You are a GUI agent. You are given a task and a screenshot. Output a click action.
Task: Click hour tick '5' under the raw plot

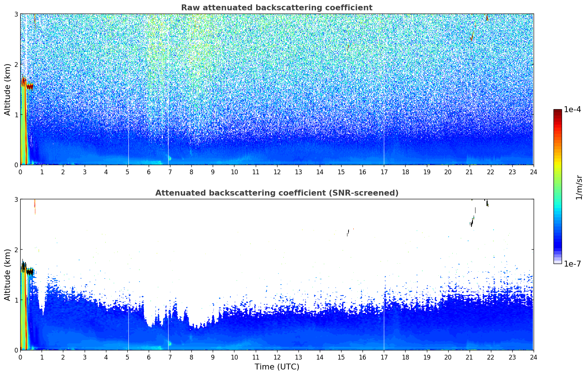pyautogui.click(x=127, y=172)
